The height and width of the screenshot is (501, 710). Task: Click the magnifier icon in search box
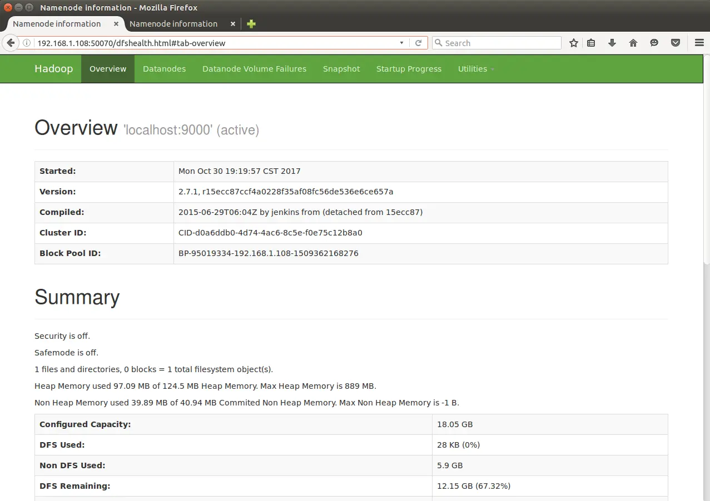click(x=438, y=43)
